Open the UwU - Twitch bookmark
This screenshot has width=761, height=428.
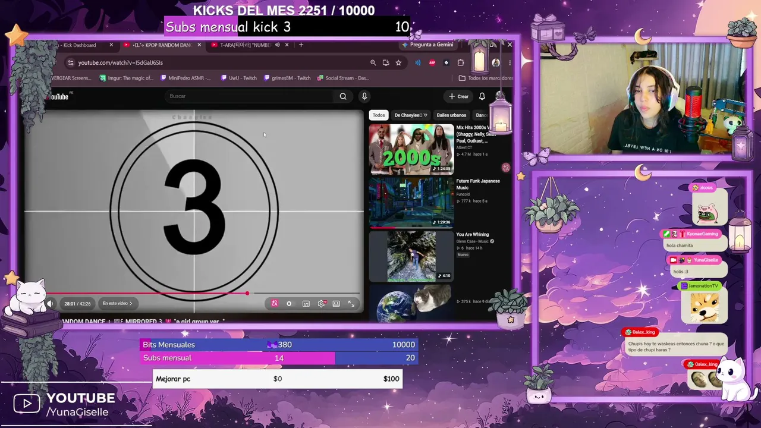[x=239, y=78]
